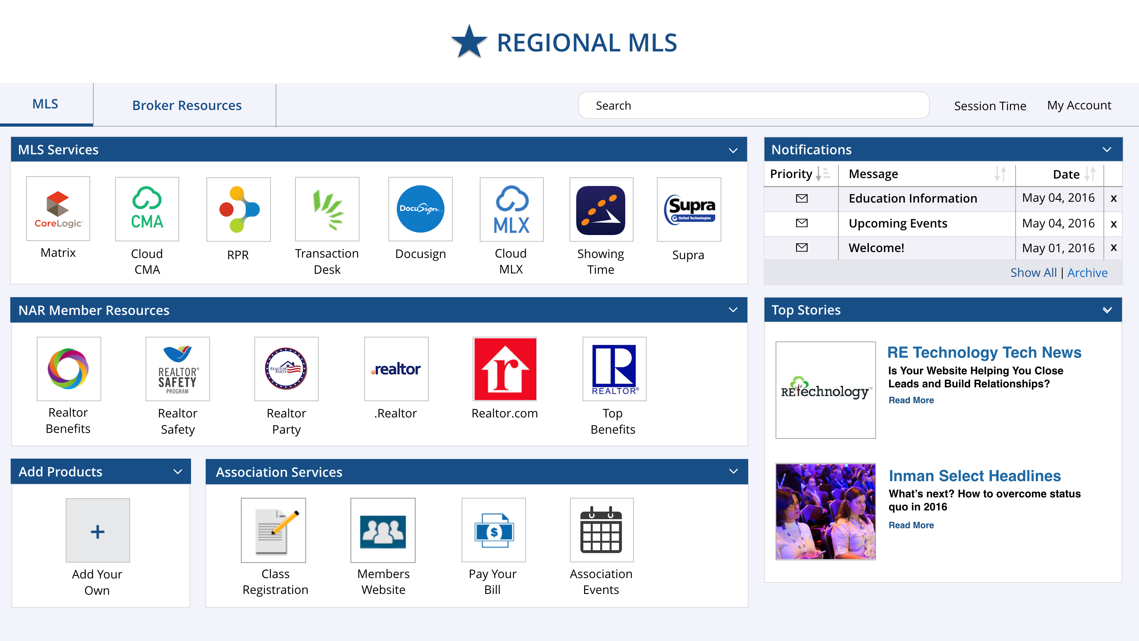Viewport: 1139px width, 641px height.
Task: Click the Inman conference photo thumbnail
Action: coord(825,511)
